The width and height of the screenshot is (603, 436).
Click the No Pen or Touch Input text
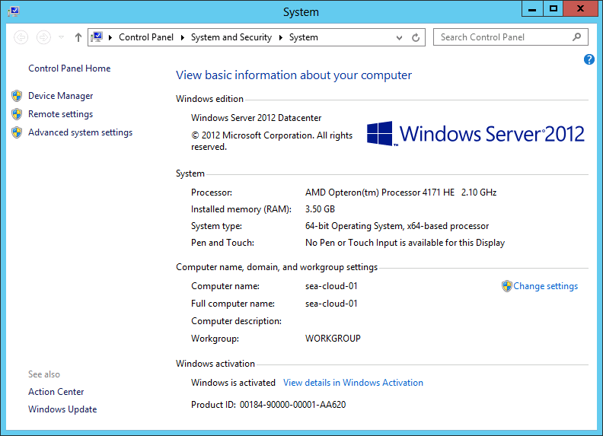(x=405, y=243)
